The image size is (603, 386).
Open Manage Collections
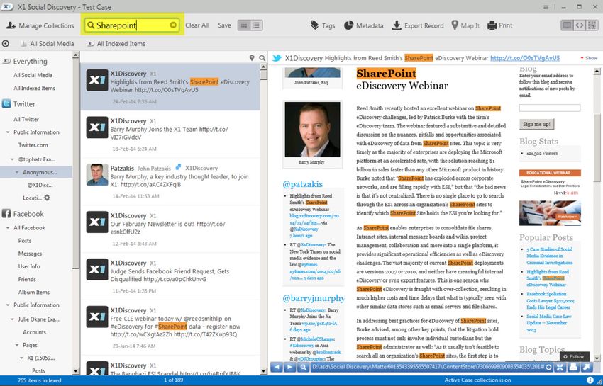(x=40, y=25)
